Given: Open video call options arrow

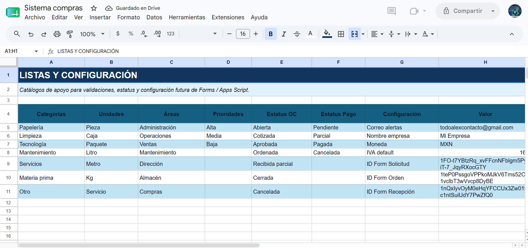Looking at the screenshot, I should click(424, 11).
